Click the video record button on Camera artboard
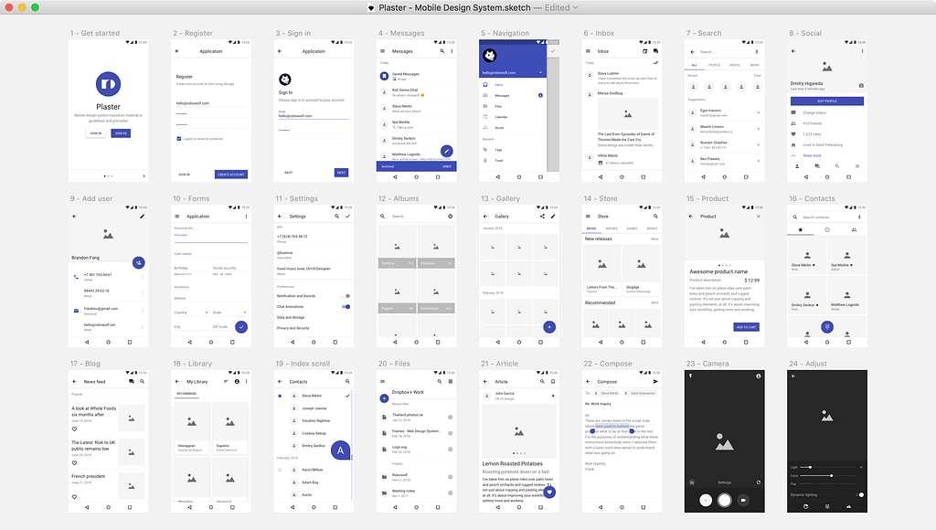Image resolution: width=936 pixels, height=530 pixels. tap(743, 500)
